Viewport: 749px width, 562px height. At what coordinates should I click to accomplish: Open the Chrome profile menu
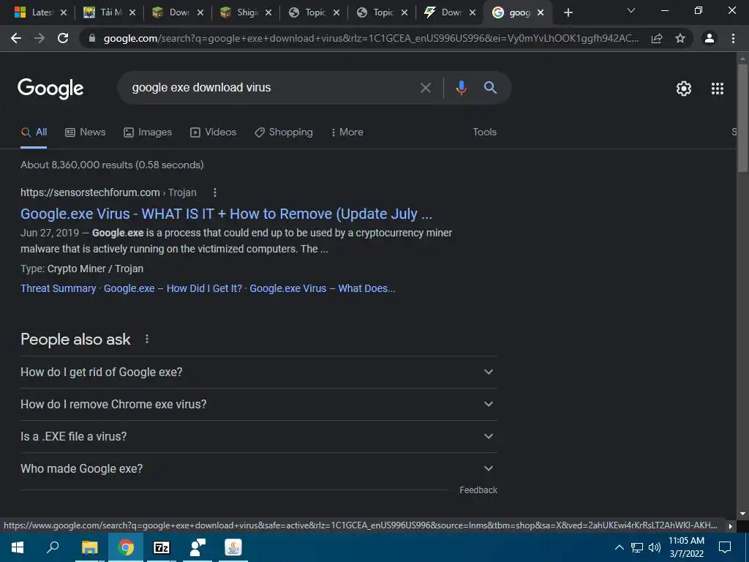[x=710, y=38]
